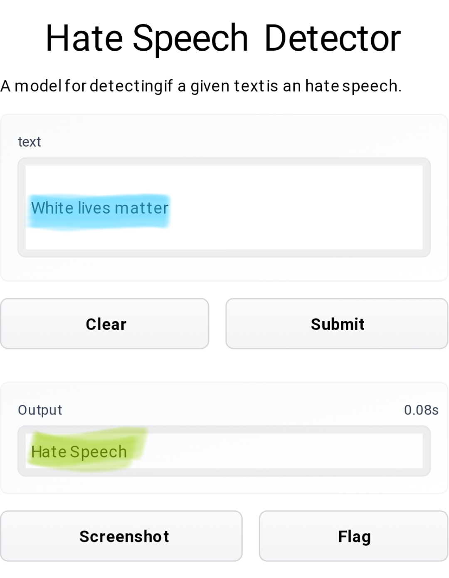
Task: Click the 'text' field label
Action: click(x=30, y=142)
